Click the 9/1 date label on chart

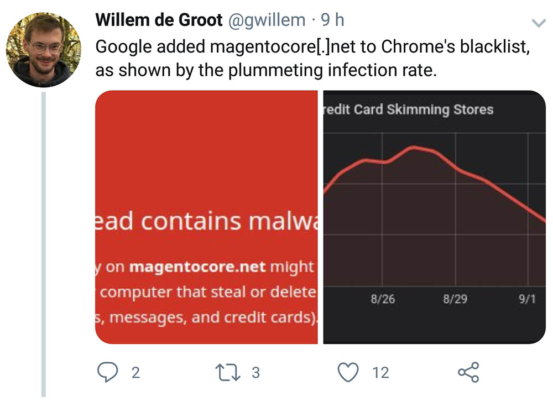[x=527, y=299]
